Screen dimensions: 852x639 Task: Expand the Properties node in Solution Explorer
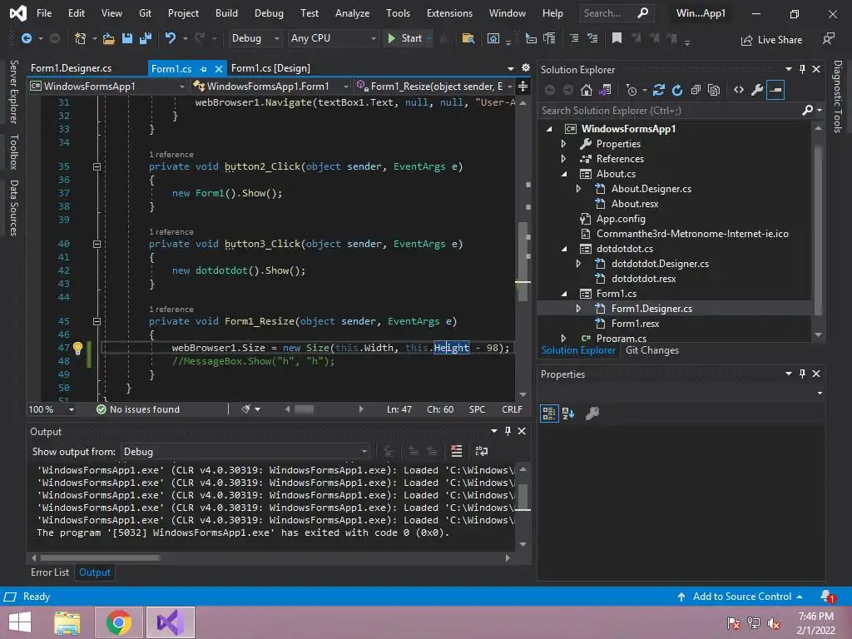[x=564, y=144]
